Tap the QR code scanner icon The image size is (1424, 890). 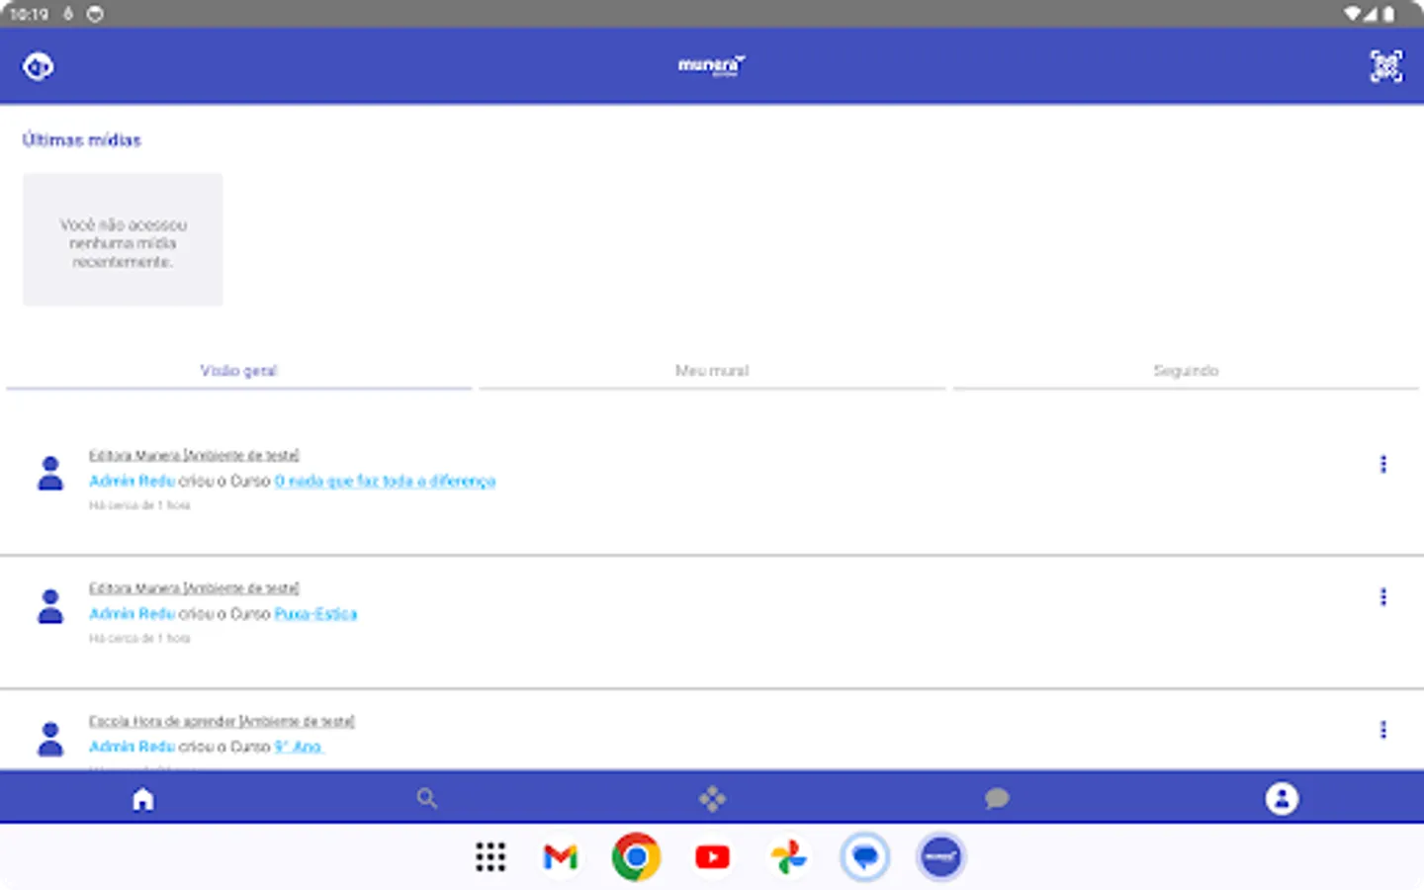1386,65
